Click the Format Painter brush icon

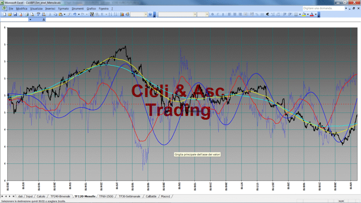[x=69, y=14]
